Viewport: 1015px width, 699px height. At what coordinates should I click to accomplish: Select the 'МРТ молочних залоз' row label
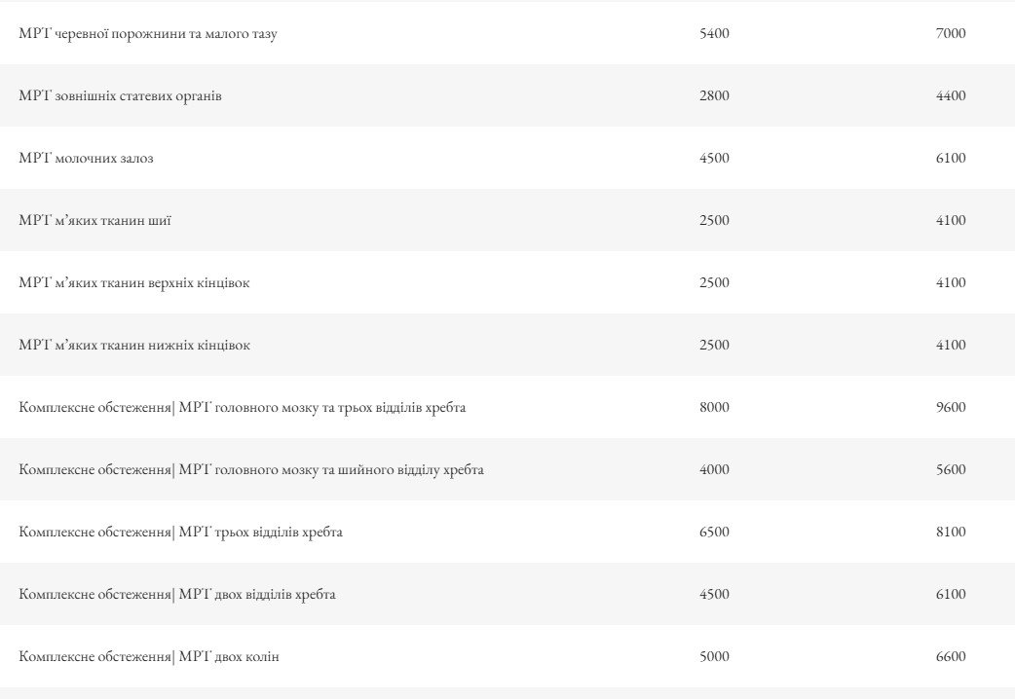point(86,159)
